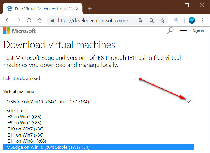Choose IE11 on Win81 (x86)
Image resolution: width=210 pixels, height=153 pixels.
(x=98, y=141)
